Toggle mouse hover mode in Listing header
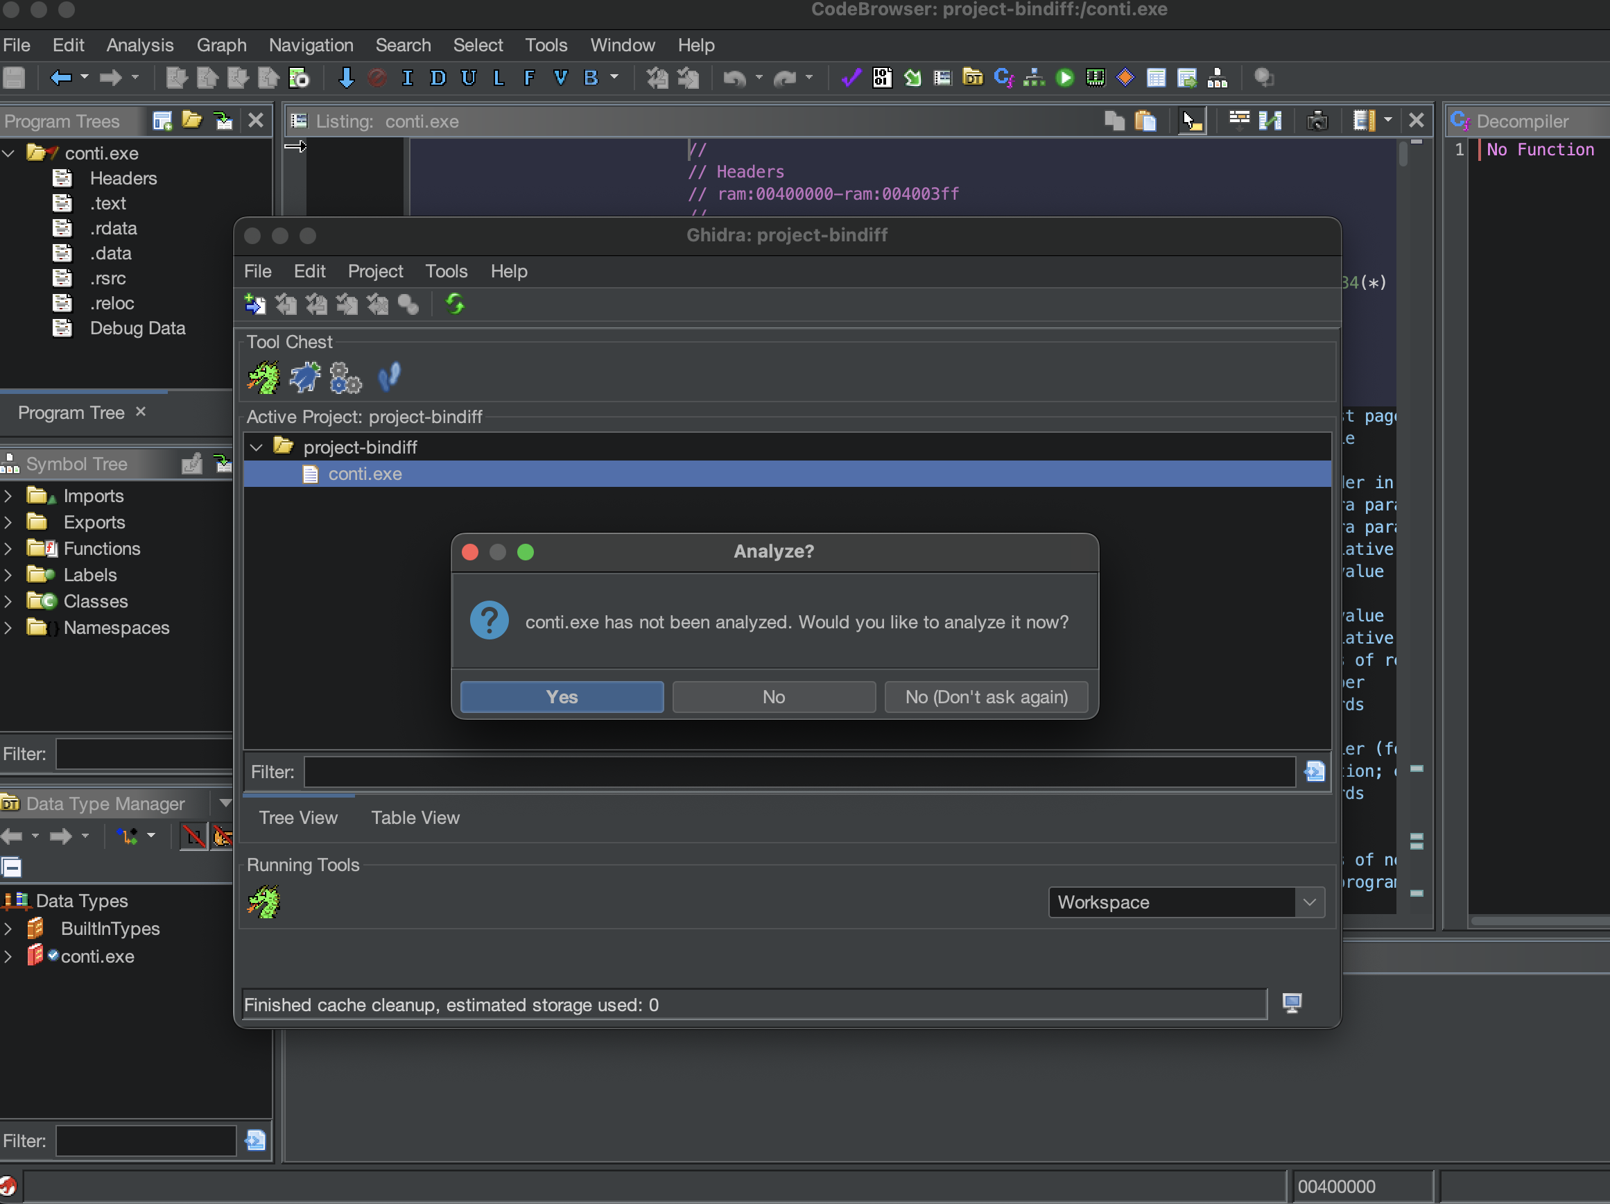Screen dimensions: 1610x1204 point(1191,121)
